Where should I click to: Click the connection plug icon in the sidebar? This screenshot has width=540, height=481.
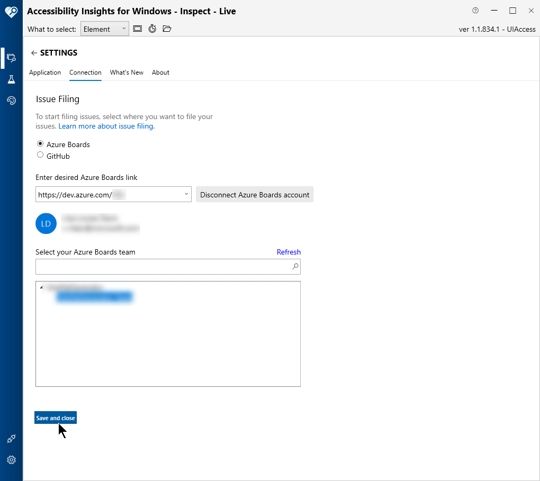(11, 439)
